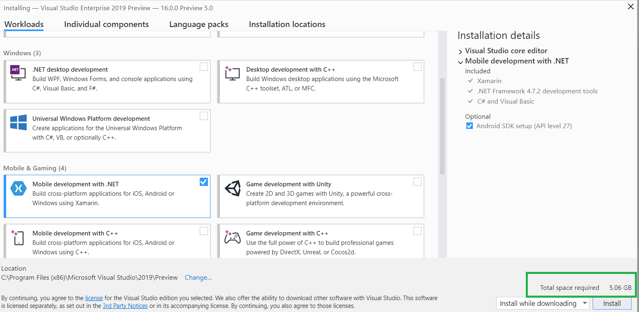
Task: Click the Game development with C++ controller icon
Action: click(233, 237)
